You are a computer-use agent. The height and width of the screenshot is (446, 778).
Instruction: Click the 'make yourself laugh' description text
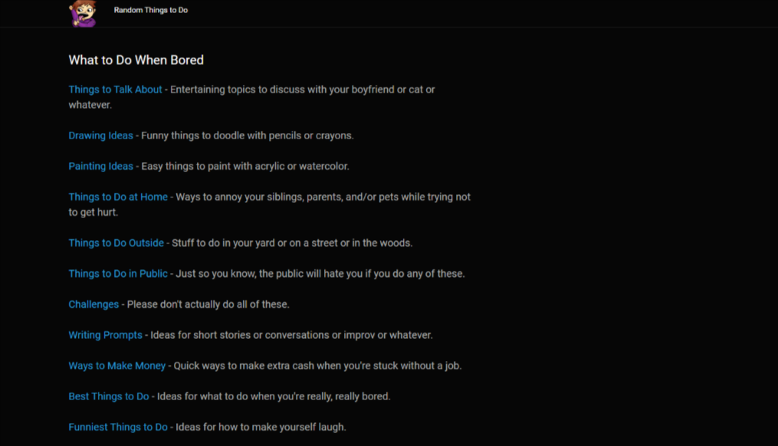click(x=261, y=427)
